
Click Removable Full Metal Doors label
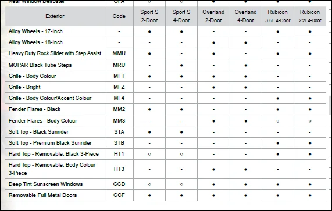[42, 195]
